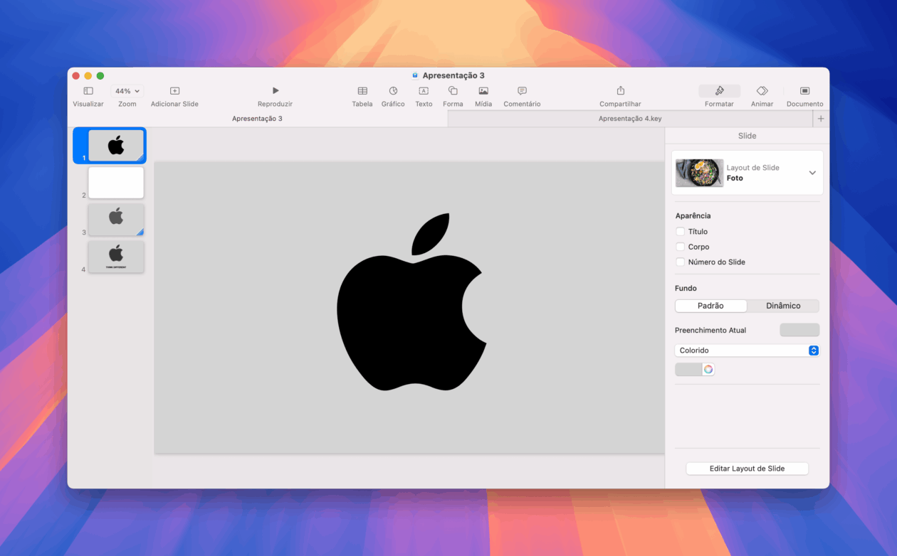The height and width of the screenshot is (556, 897).
Task: Insert a table with the Tabela icon
Action: click(362, 91)
